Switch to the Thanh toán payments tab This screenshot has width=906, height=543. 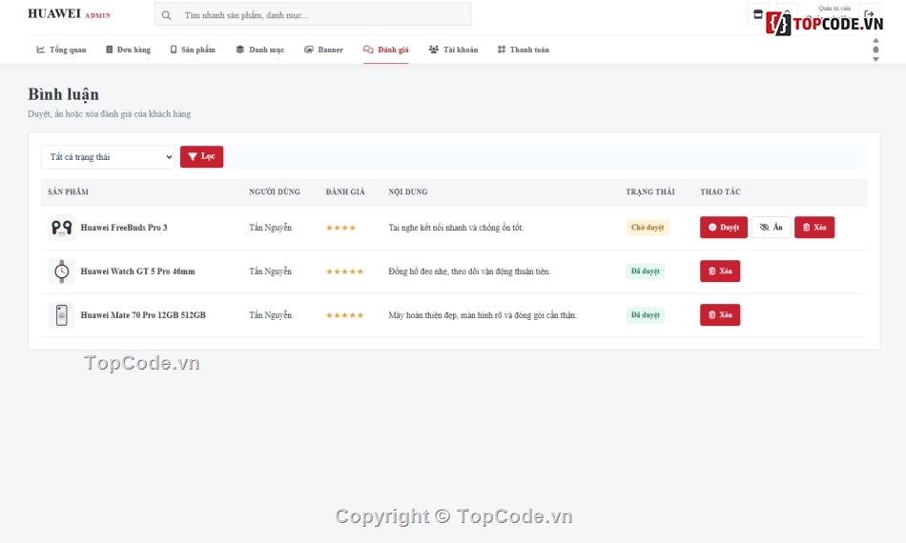[524, 50]
